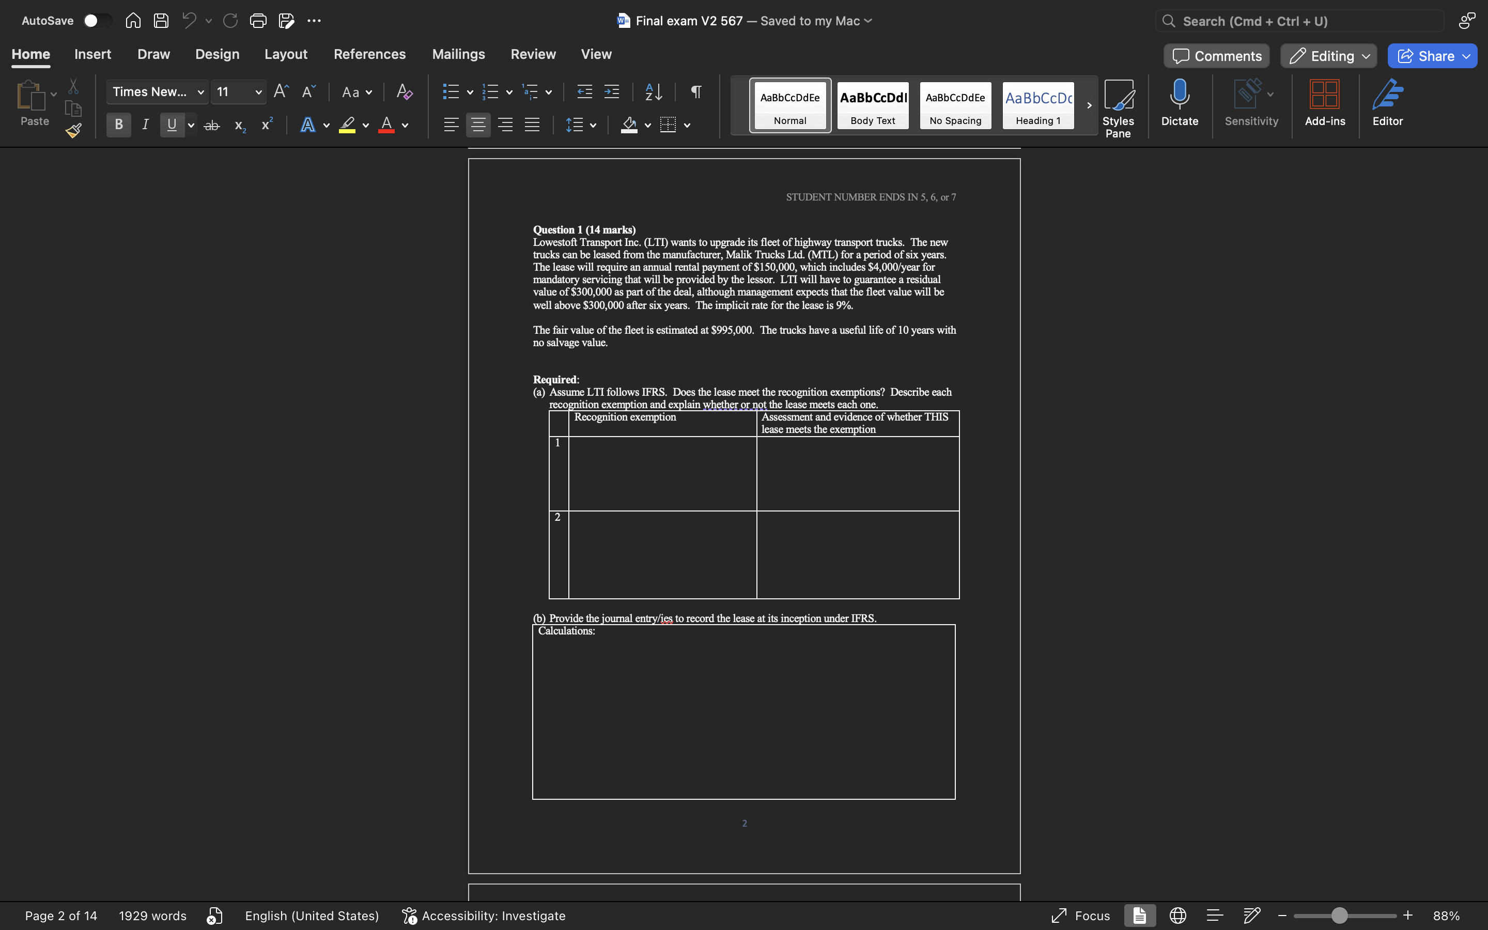
Task: Clear all formatting with the Clear Formatting icon
Action: click(x=404, y=91)
